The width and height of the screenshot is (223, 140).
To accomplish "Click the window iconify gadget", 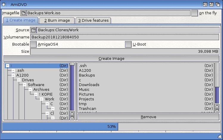I will (205, 4).
